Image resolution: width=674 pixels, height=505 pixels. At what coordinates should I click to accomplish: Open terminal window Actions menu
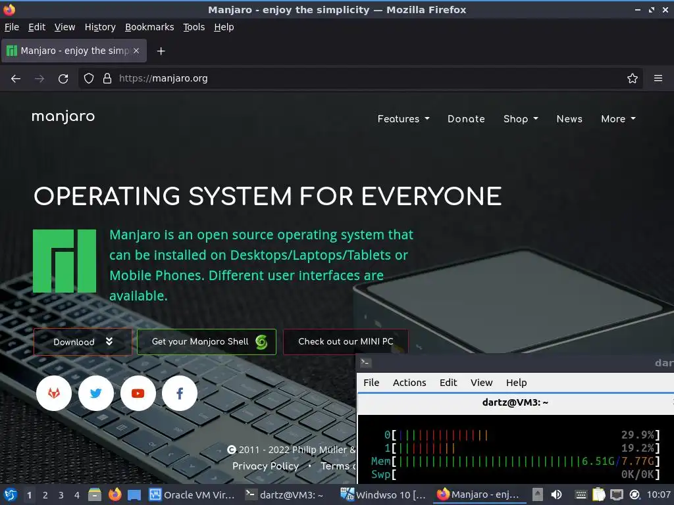coord(409,383)
